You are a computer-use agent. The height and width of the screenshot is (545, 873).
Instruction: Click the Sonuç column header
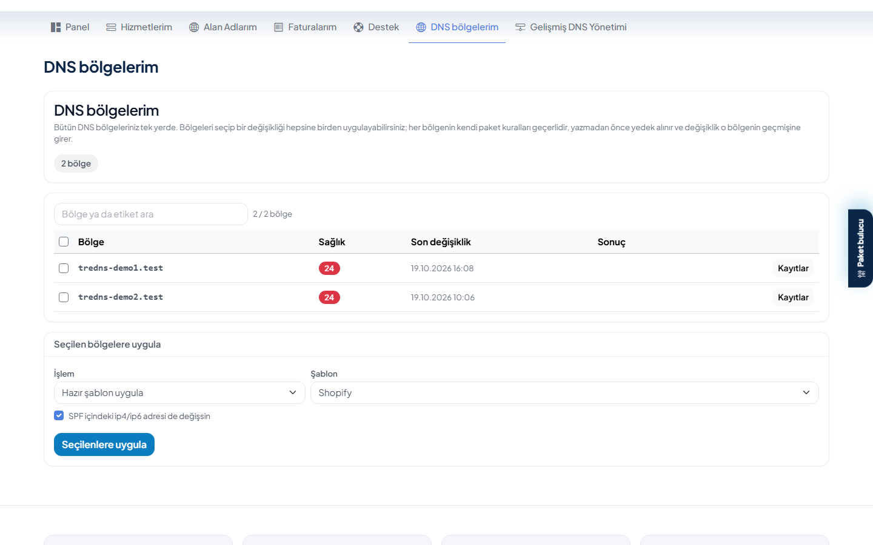(611, 242)
